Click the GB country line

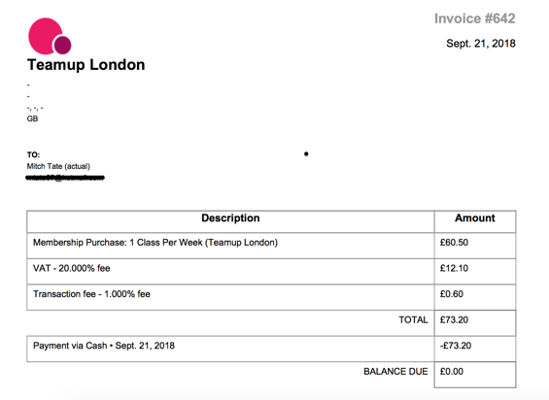[x=32, y=119]
